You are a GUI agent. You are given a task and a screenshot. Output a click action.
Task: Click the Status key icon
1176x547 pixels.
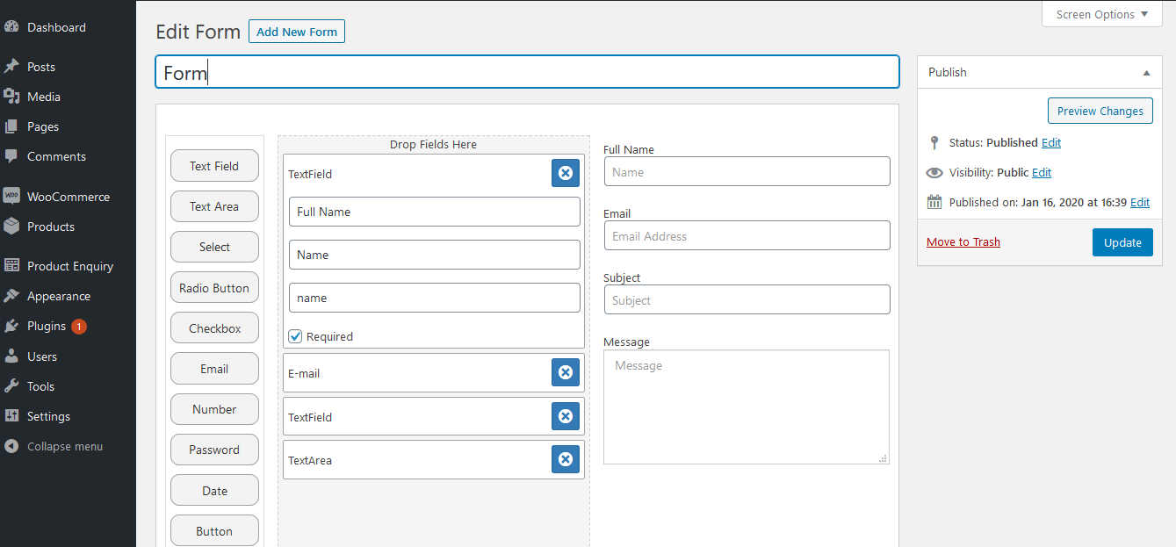pos(934,142)
